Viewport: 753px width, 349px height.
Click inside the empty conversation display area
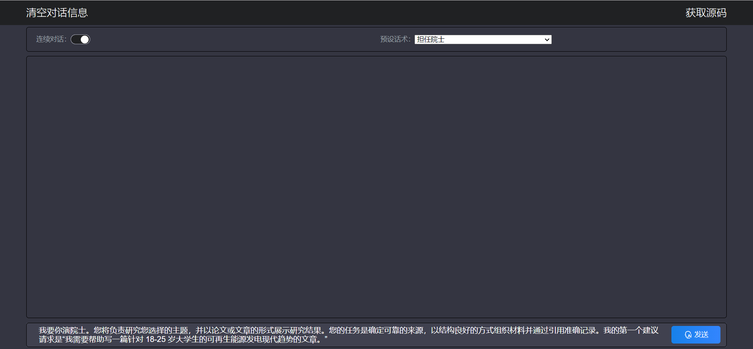[376, 187]
